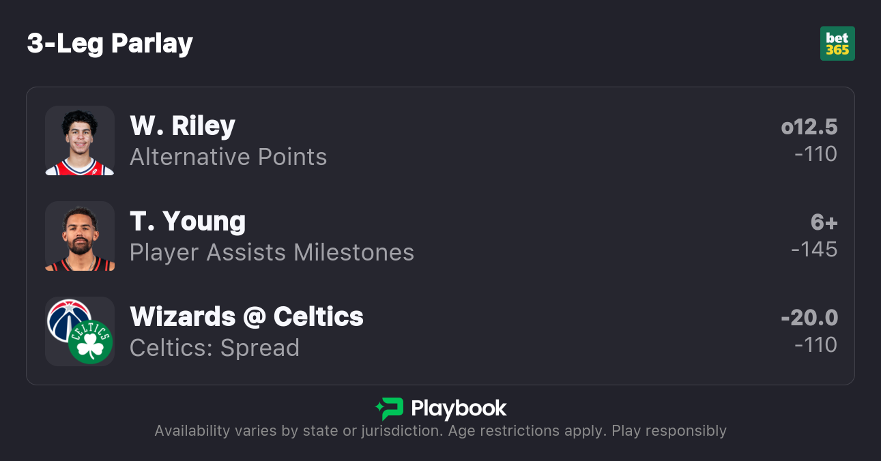Click the Alternative Points market label

228,157
